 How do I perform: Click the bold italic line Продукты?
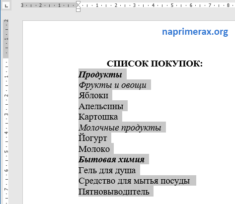(x=100, y=74)
